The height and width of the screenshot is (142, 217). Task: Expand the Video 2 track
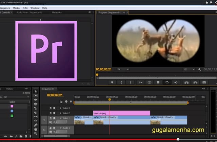61,113
